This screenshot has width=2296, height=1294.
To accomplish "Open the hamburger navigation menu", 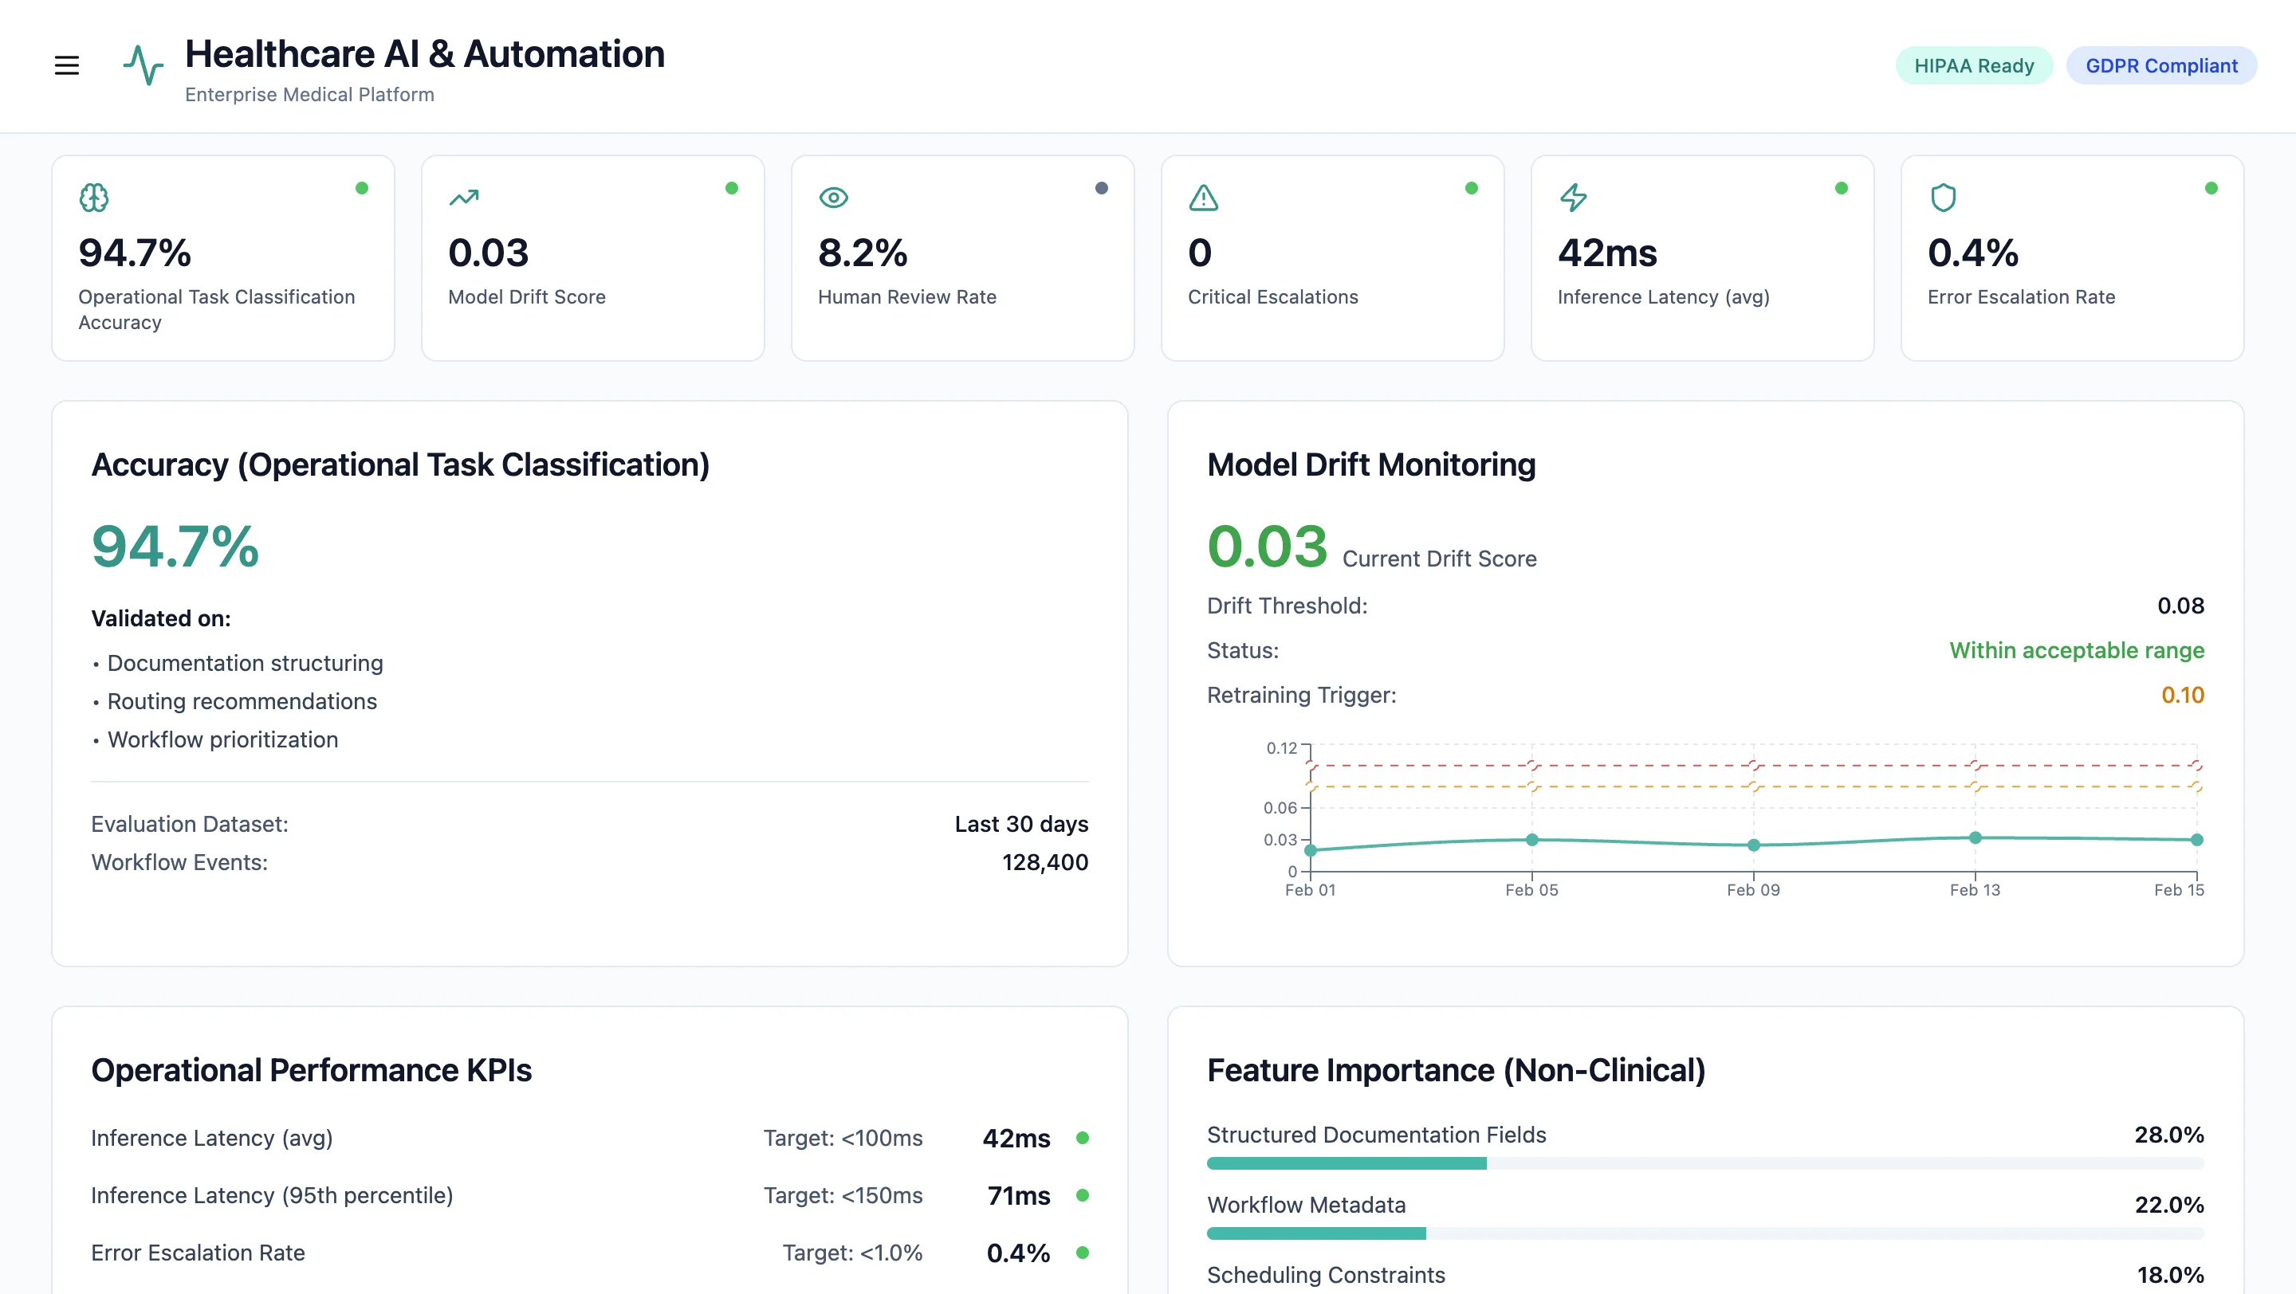I will pyautogui.click(x=67, y=65).
